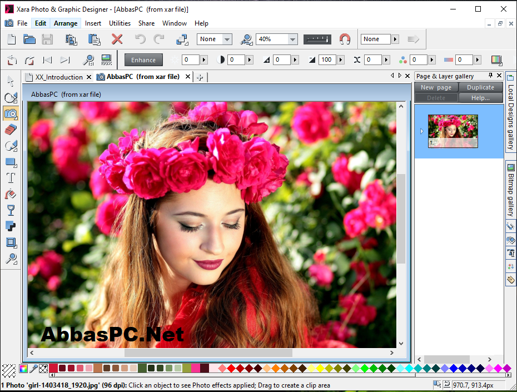The image size is (517, 392).
Task: Set no color crosshatch swatch
Action: point(43,369)
